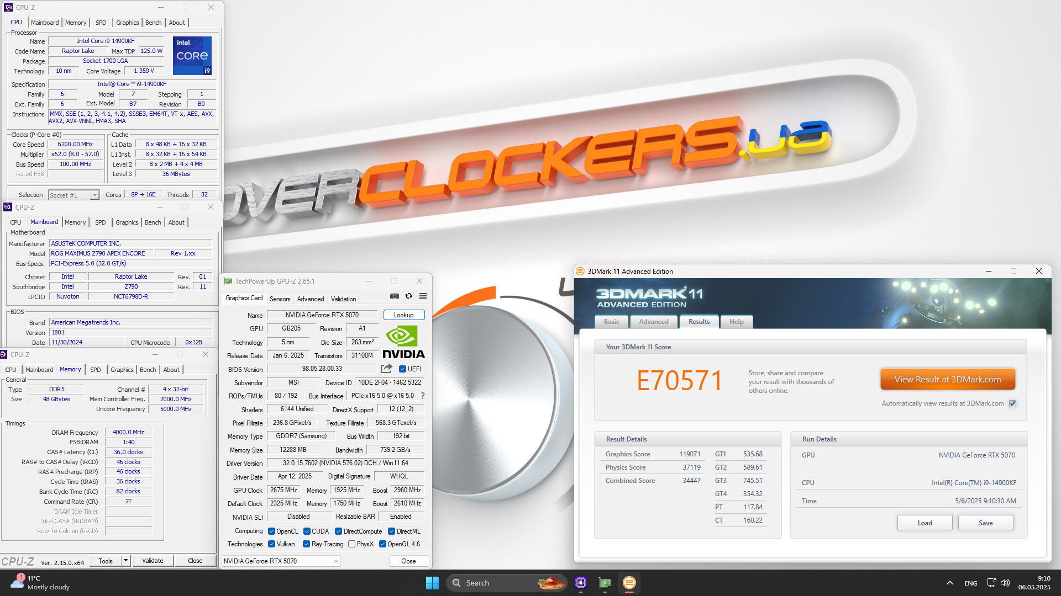The image size is (1061, 596).
Task: Open Bench tab in top CPU-Z window
Action: [x=153, y=23]
